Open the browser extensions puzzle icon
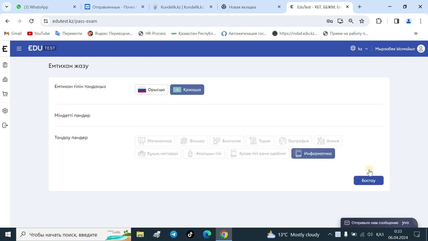Image resolution: width=428 pixels, height=241 pixels. pyautogui.click(x=379, y=21)
